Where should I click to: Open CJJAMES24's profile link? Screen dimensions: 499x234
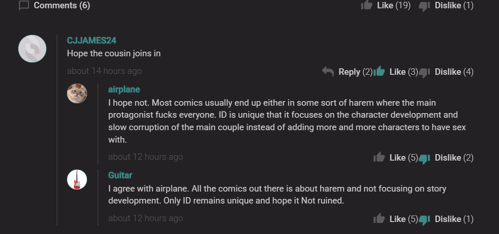pos(91,41)
